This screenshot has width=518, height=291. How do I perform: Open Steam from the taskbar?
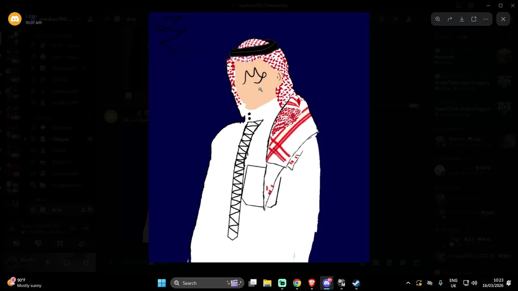pos(356,283)
